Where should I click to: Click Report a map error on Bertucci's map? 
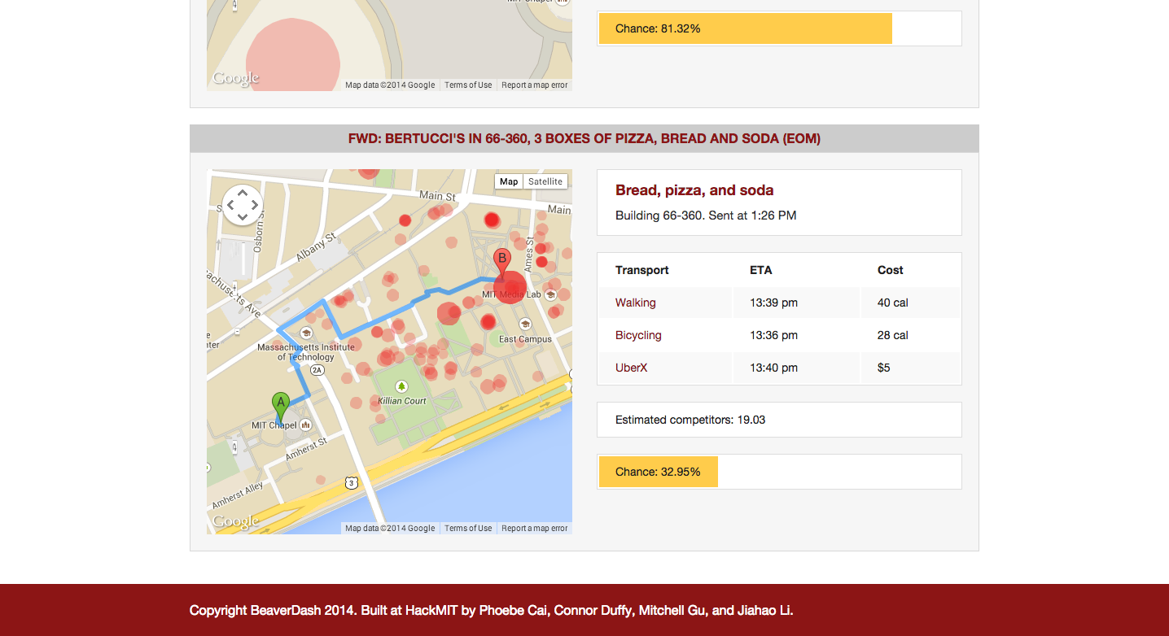(535, 528)
